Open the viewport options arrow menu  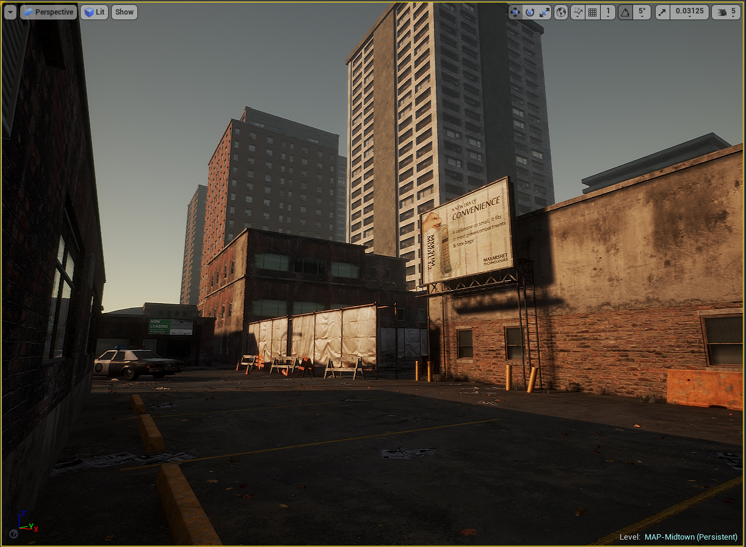click(x=10, y=12)
